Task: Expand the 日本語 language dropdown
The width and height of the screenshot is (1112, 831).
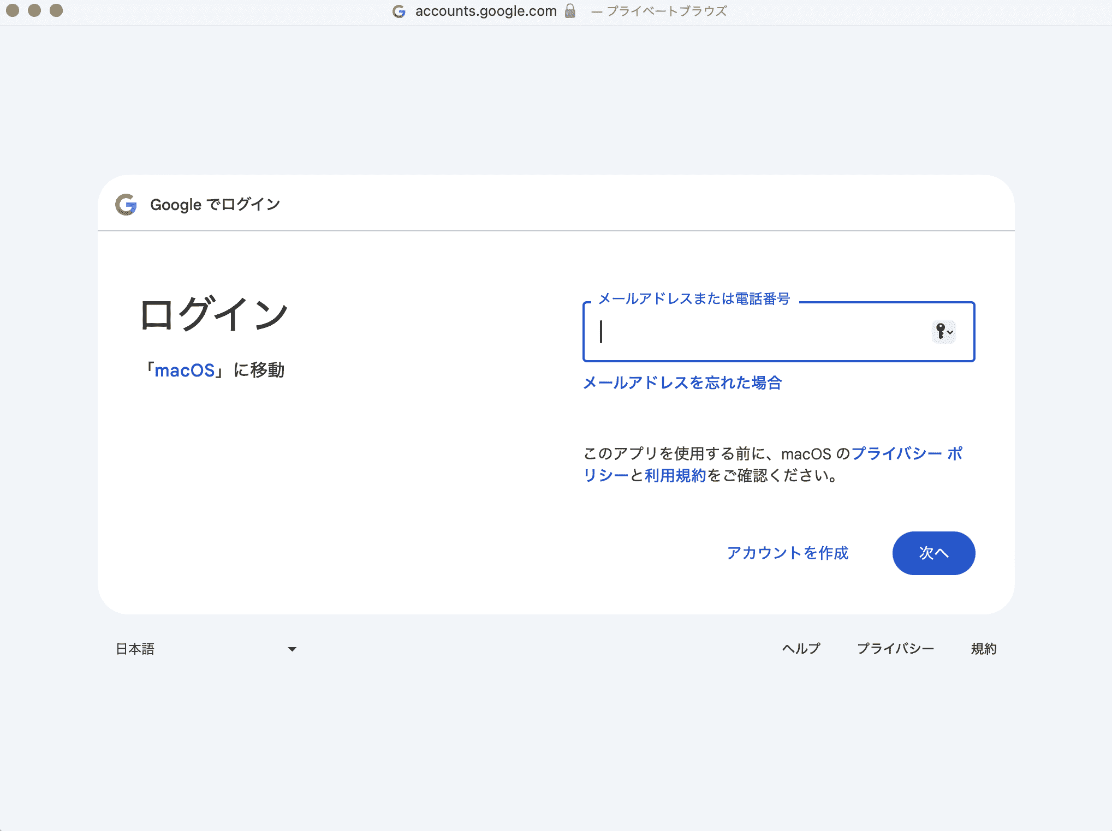Action: pos(206,649)
